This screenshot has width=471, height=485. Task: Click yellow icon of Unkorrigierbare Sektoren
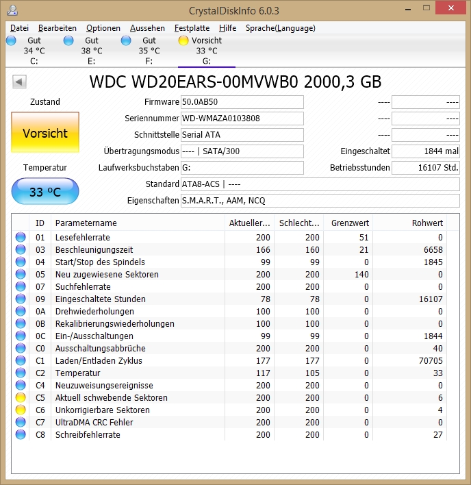21,410
